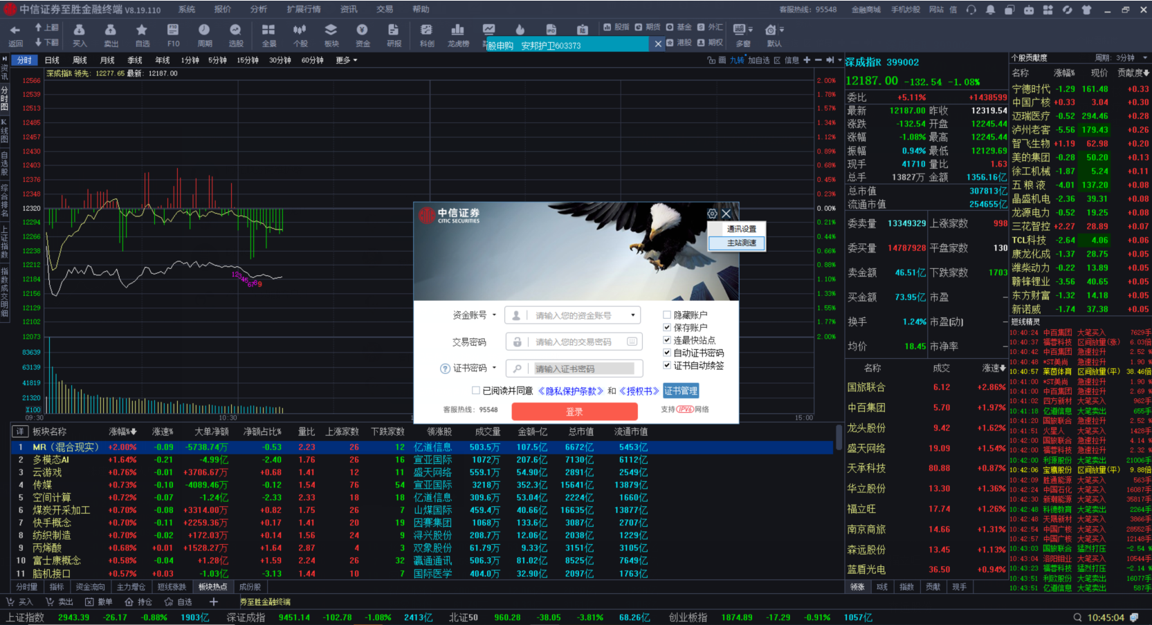The height and width of the screenshot is (625, 1152).
Task: Click the help question mark beside 证书密码
Action: tap(446, 369)
